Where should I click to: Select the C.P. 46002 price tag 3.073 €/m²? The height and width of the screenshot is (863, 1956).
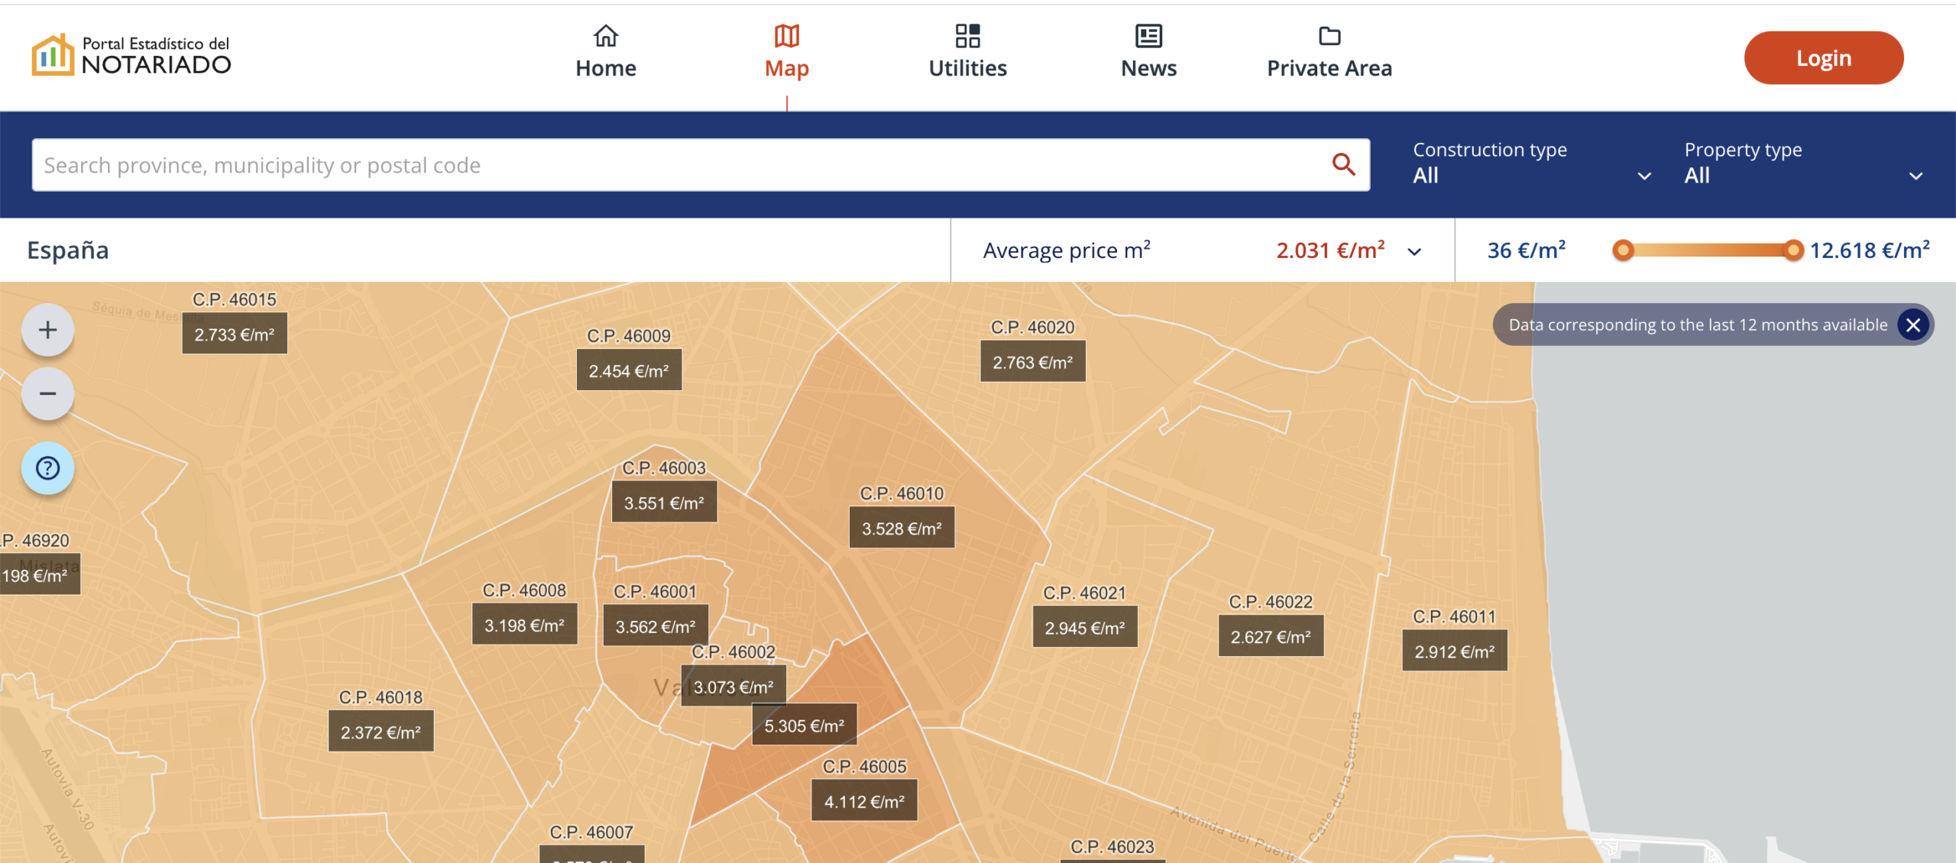point(733,687)
